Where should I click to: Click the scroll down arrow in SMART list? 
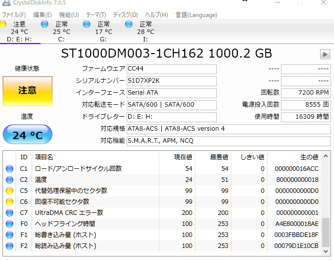(x=325, y=251)
